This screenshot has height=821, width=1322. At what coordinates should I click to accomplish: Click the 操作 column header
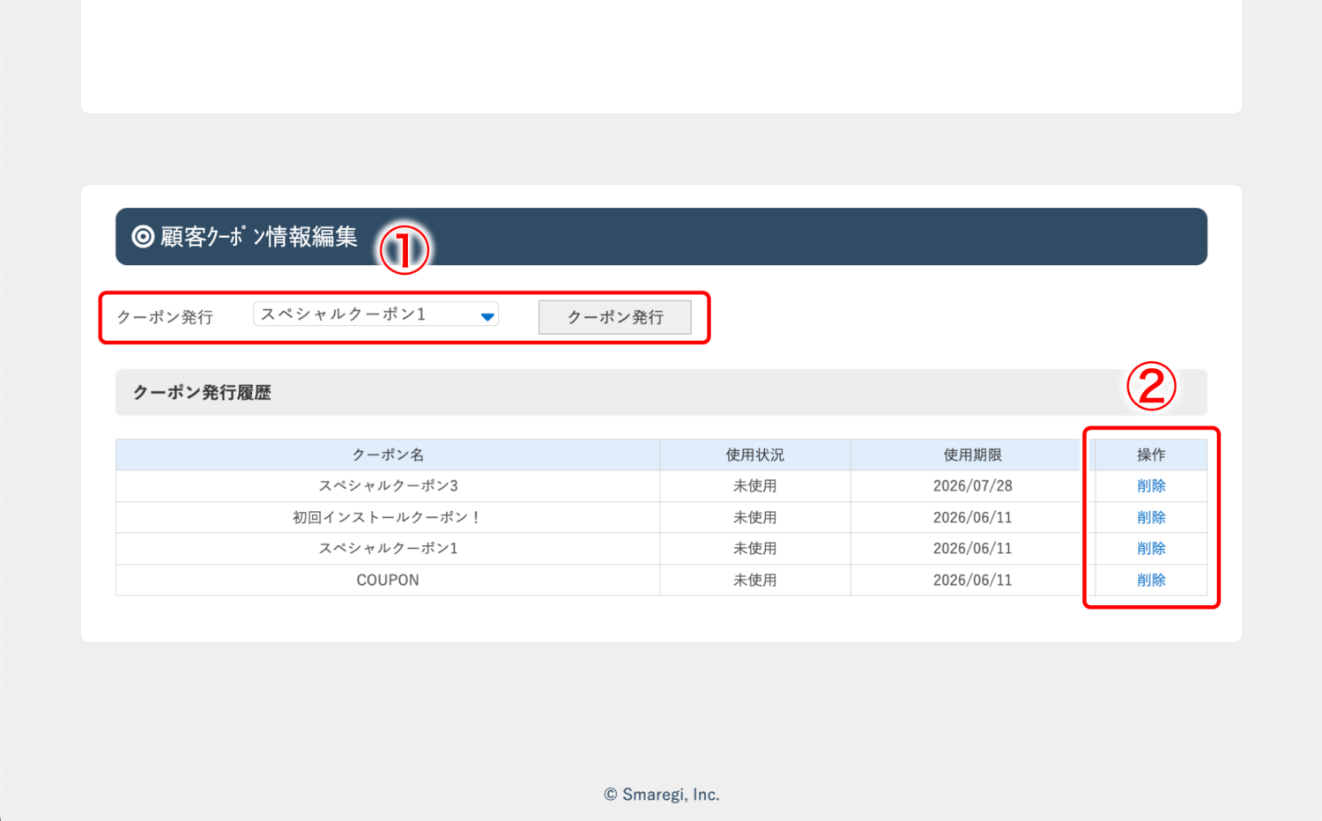click(1151, 454)
